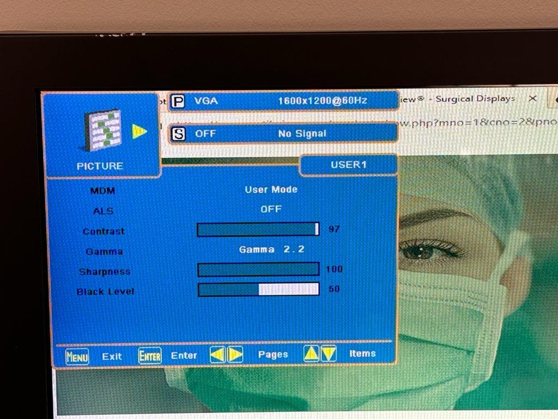The height and width of the screenshot is (419, 558).
Task: Adjust the Contrast slider bar
Action: [x=258, y=229]
